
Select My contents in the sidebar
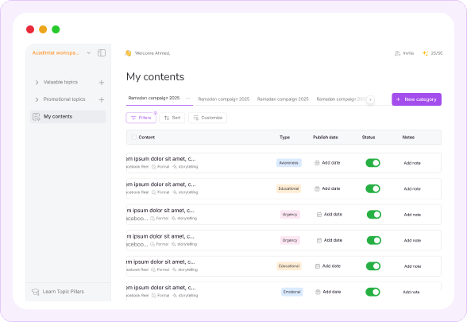click(68, 117)
